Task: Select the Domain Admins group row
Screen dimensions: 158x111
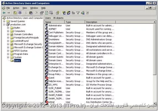Action: (x=80, y=46)
